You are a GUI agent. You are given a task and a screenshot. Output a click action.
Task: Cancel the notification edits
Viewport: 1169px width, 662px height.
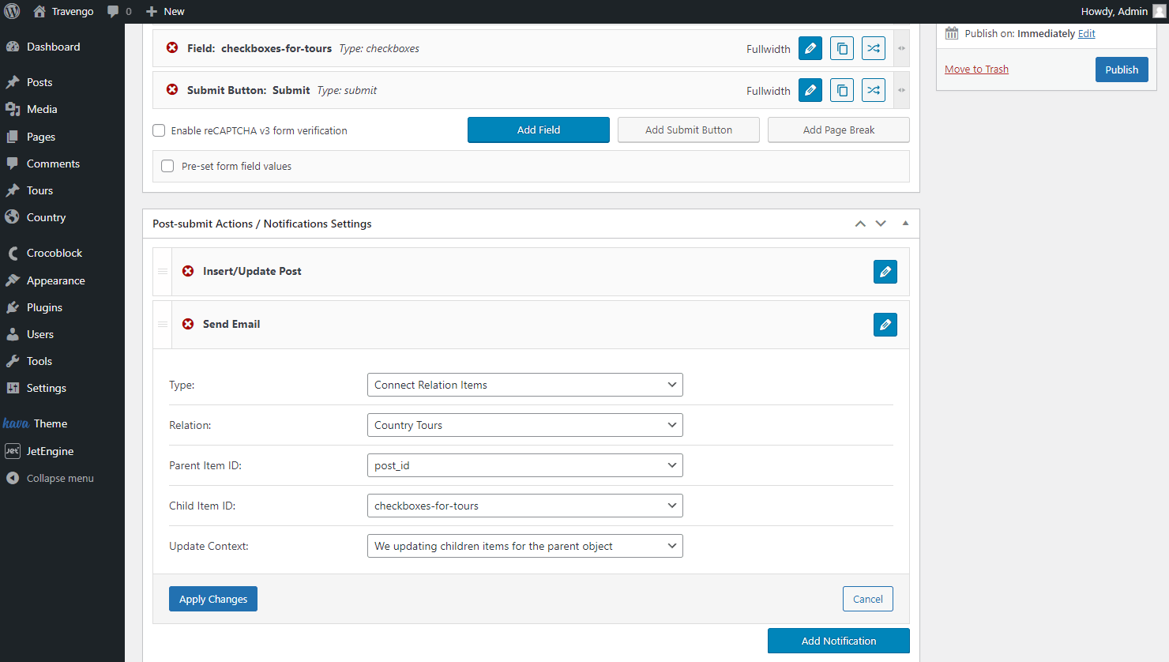pyautogui.click(x=868, y=599)
